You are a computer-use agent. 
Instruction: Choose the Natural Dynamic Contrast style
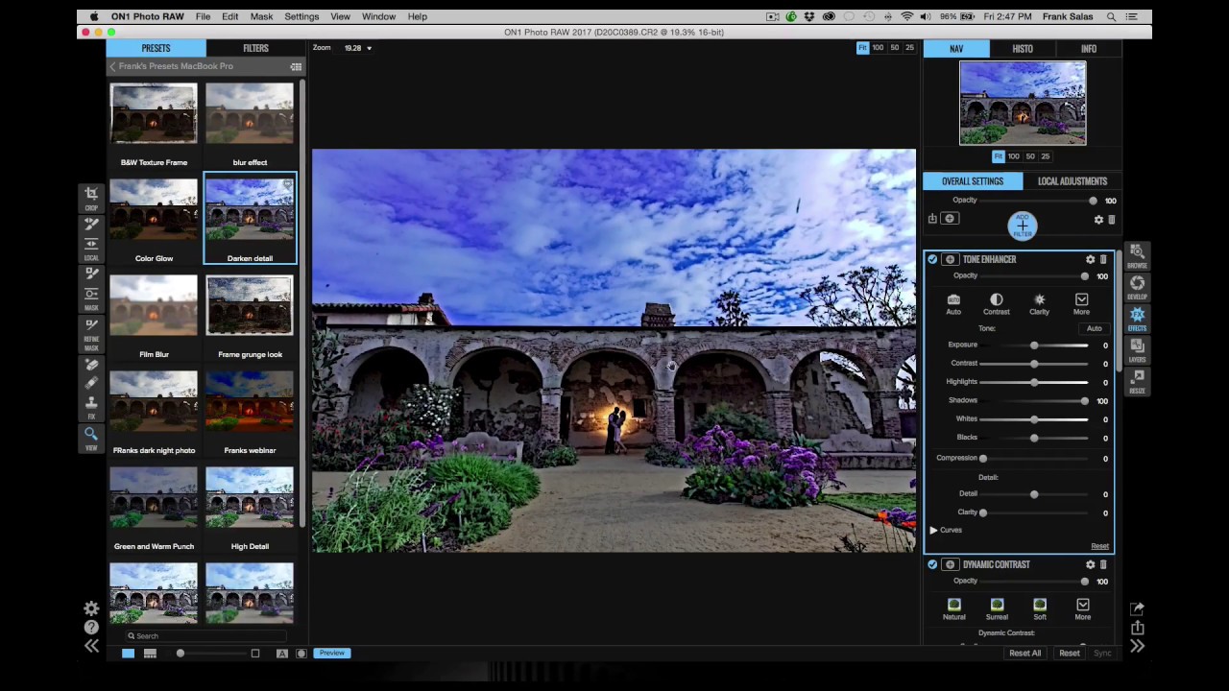pos(953,608)
